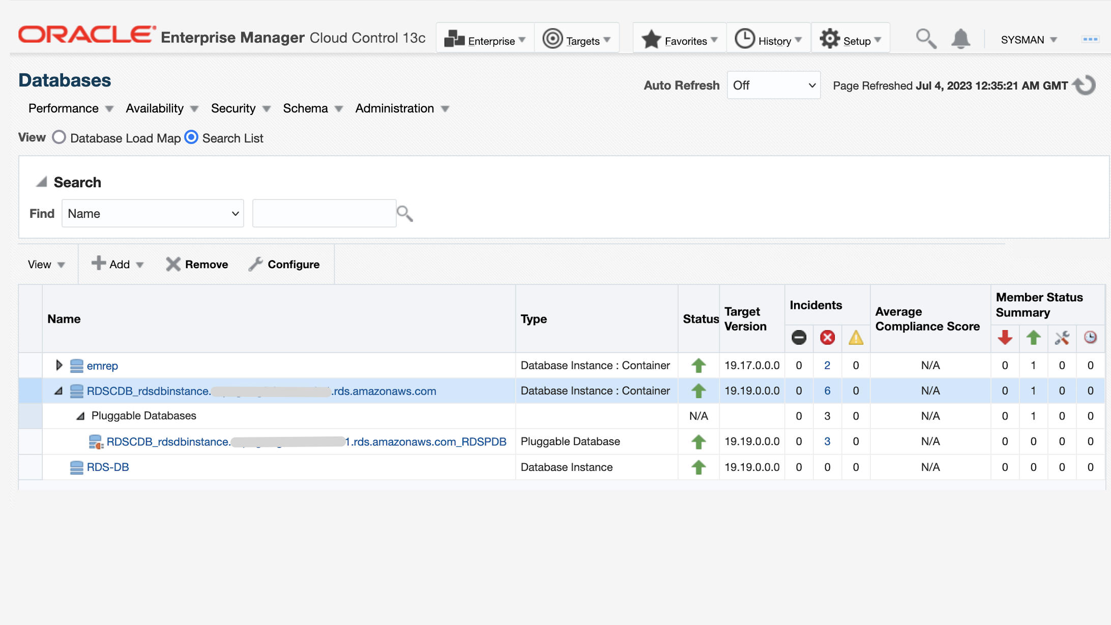This screenshot has width=1111, height=625.
Task: Select the Search List radio button
Action: [x=191, y=137]
